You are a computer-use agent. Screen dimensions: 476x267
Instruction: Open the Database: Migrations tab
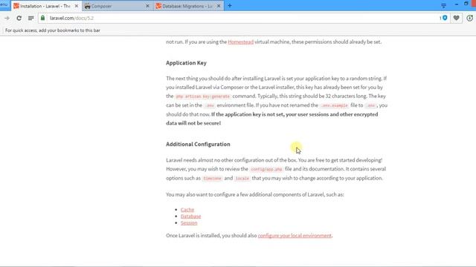tap(188, 6)
